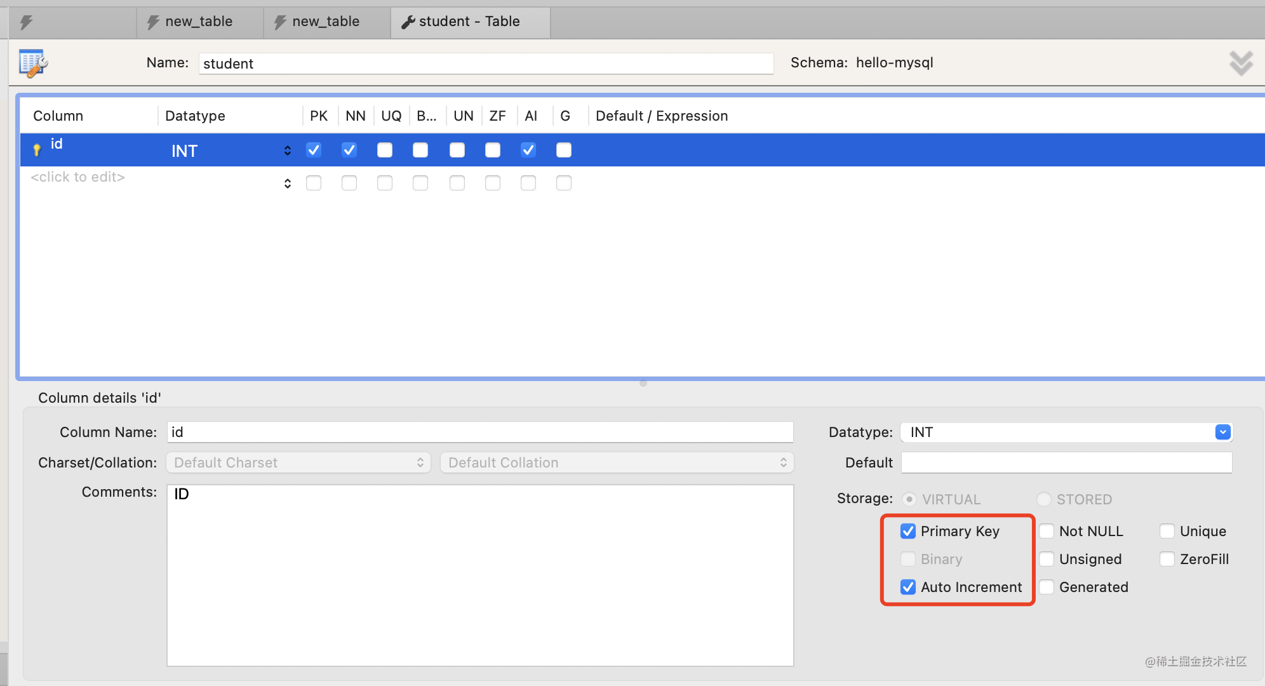Toggle the AI checkbox in id row
1265x686 pixels.
tap(528, 150)
